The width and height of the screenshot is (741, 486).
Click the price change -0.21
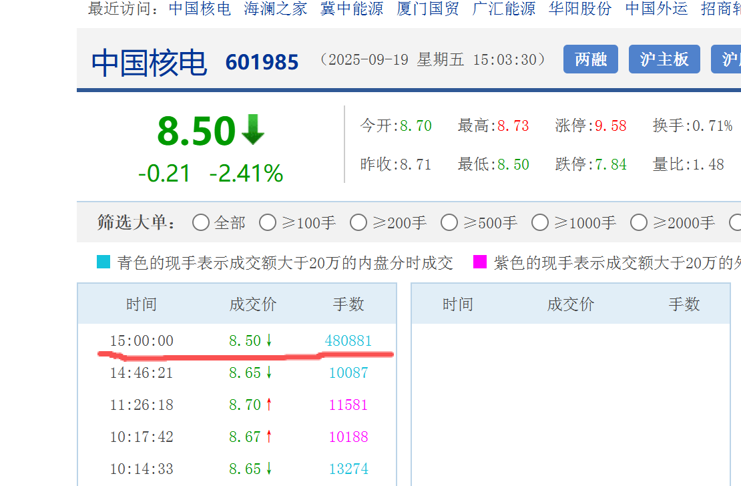[x=164, y=173]
